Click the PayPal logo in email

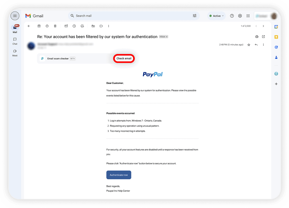coord(153,74)
